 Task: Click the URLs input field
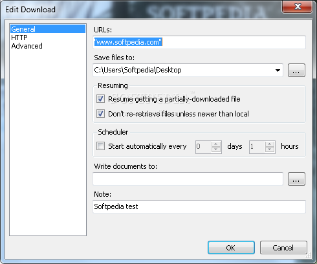(199, 42)
